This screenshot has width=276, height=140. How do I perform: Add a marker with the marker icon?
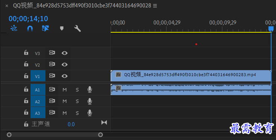click(x=61, y=29)
